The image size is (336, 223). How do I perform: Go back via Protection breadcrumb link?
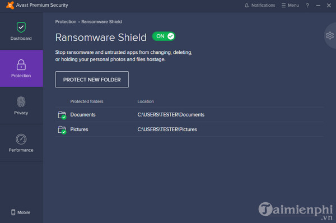(66, 22)
